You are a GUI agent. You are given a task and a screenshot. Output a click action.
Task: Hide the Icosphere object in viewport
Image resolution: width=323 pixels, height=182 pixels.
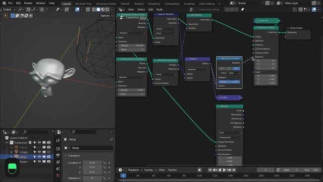[x=39, y=152]
